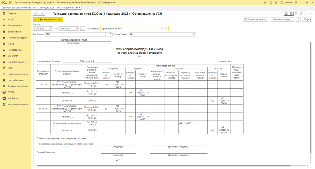Screen dimensions: 315x169
Task: Click the horizontal scrollbar under the report
Action: pos(164,166)
